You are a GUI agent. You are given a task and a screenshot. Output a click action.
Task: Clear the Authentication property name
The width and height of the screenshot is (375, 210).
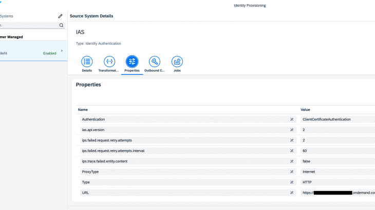(291, 119)
